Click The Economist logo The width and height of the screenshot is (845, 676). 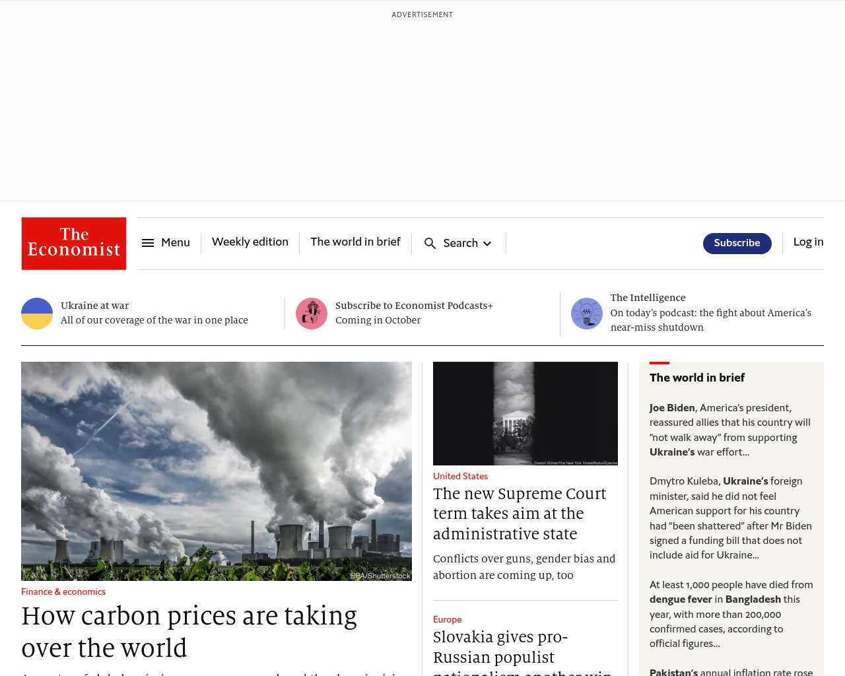point(74,244)
